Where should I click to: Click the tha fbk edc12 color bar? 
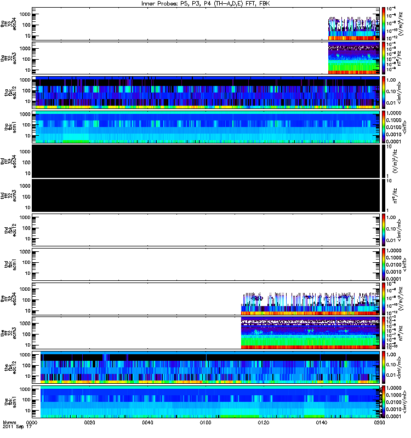point(383,93)
